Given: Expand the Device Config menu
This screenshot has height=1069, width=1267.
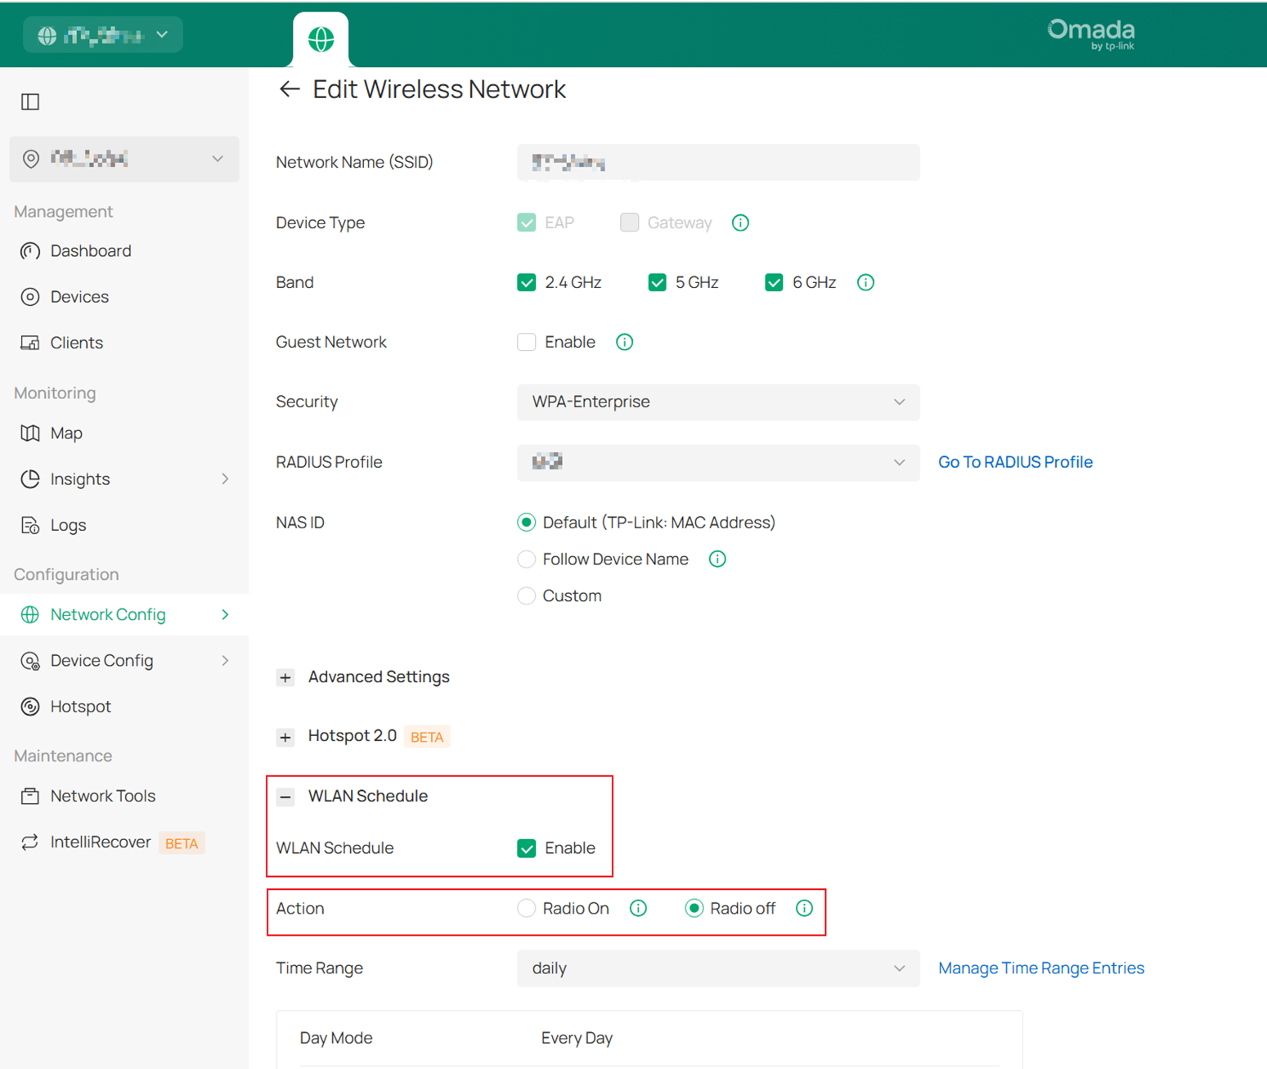Looking at the screenshot, I should pyautogui.click(x=101, y=660).
